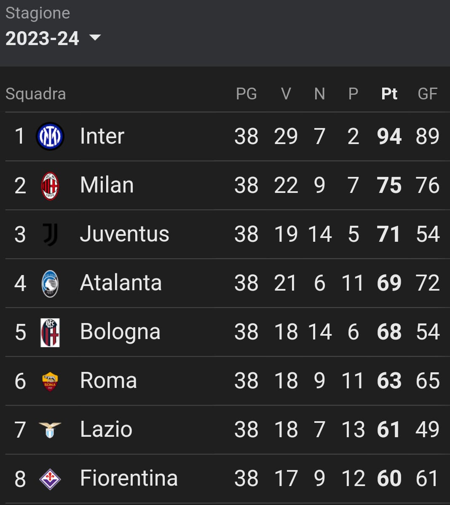This screenshot has width=450, height=505.
Task: Open the season dropdown arrow
Action: pyautogui.click(x=95, y=37)
